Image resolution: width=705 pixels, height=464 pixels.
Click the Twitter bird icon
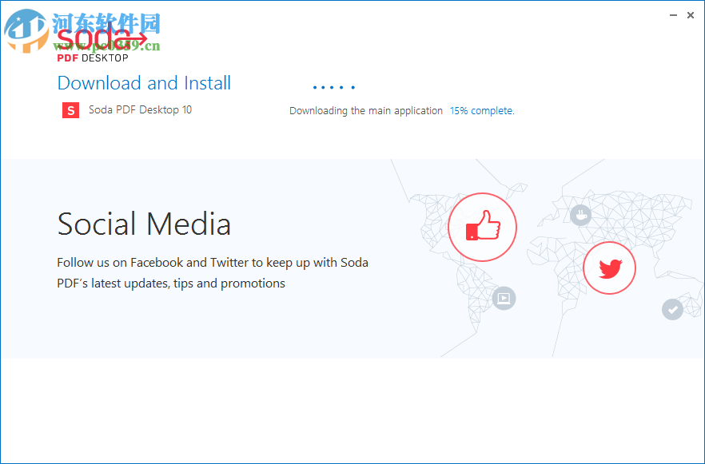[x=609, y=268]
